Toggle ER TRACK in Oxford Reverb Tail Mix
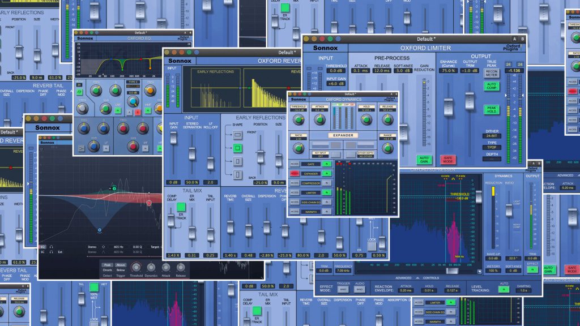 181,207
